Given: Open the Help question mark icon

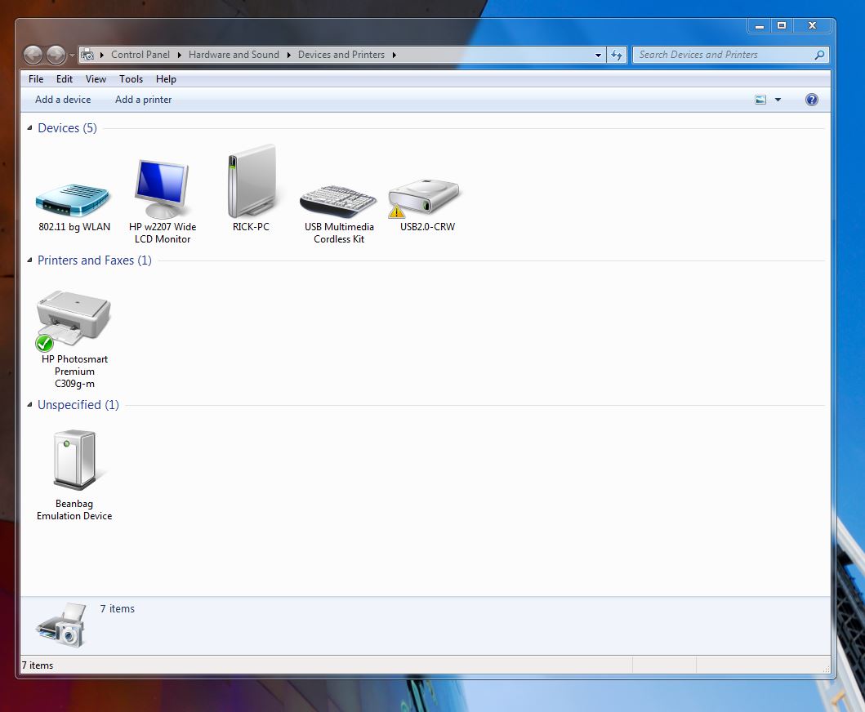Looking at the screenshot, I should click(811, 99).
